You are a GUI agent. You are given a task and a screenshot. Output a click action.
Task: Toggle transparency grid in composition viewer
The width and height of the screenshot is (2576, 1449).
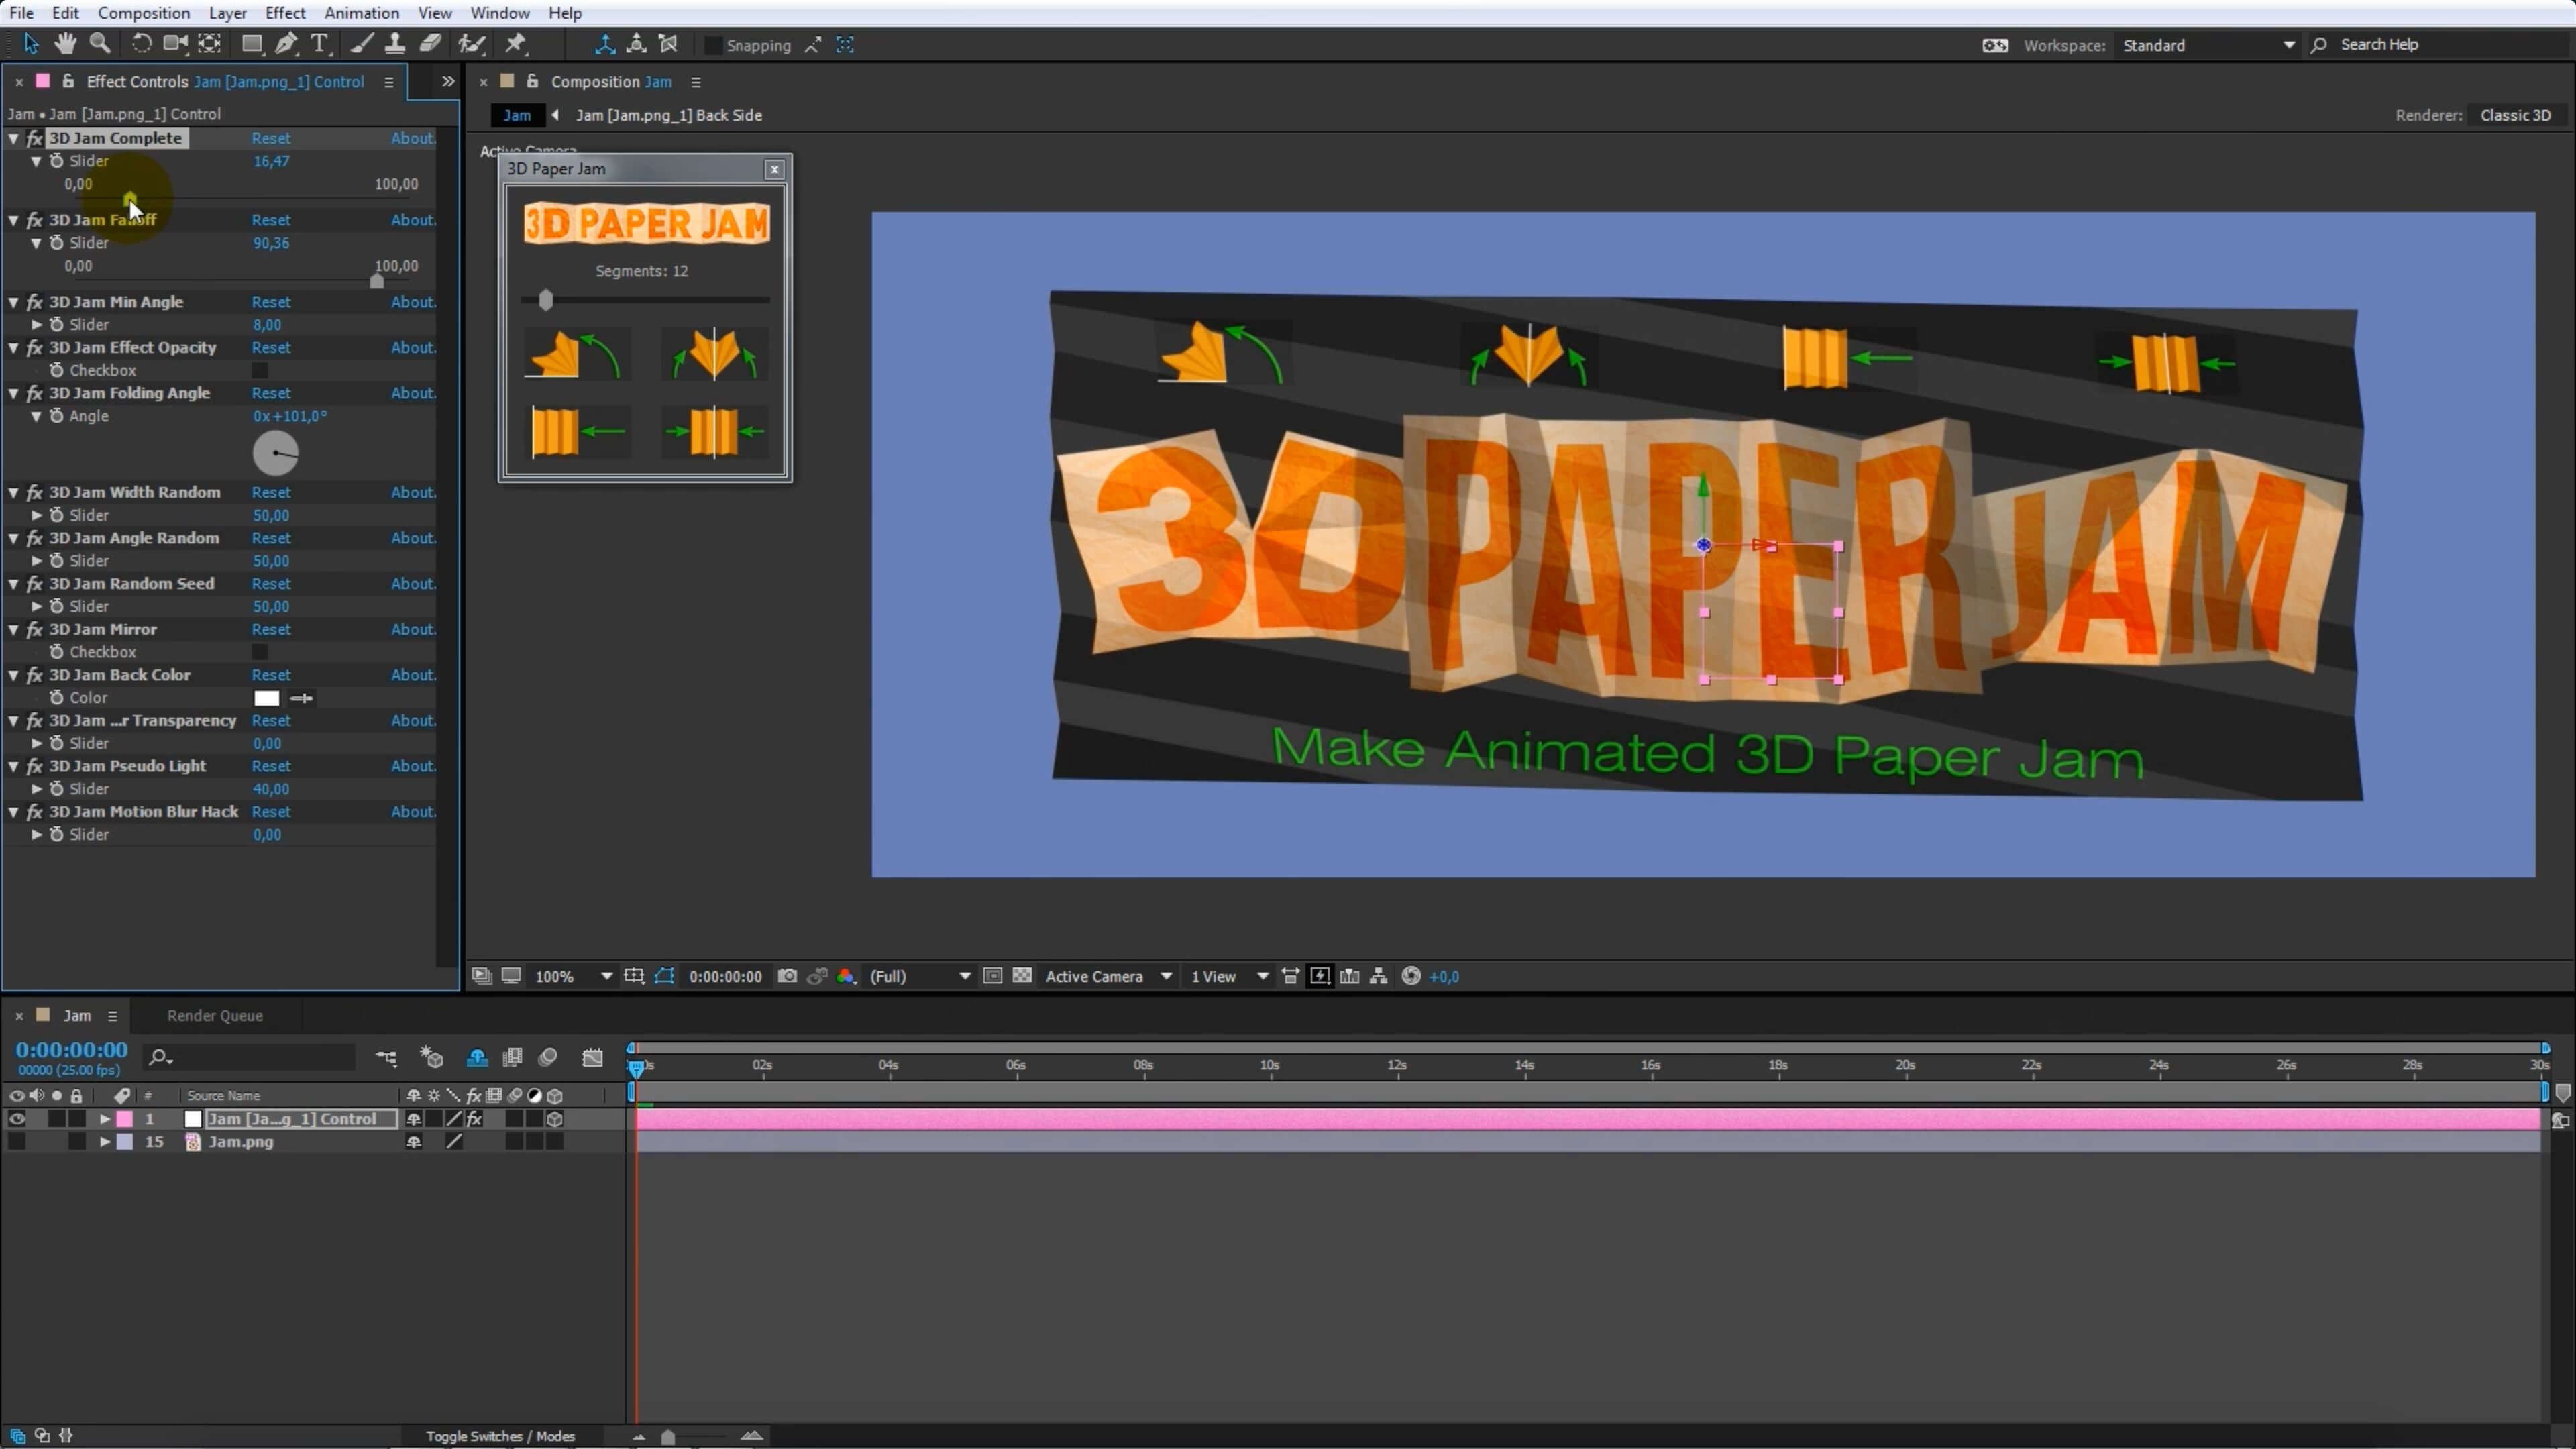(1022, 976)
